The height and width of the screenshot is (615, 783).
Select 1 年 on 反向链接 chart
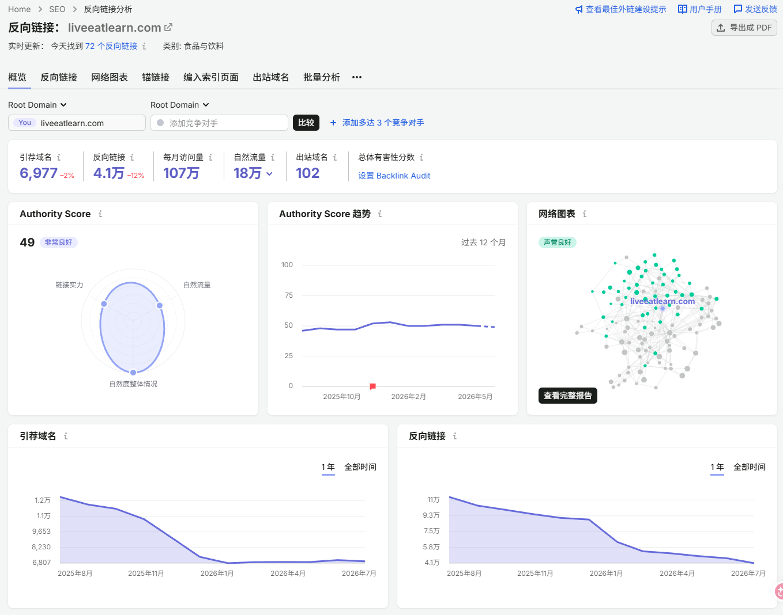click(x=717, y=467)
